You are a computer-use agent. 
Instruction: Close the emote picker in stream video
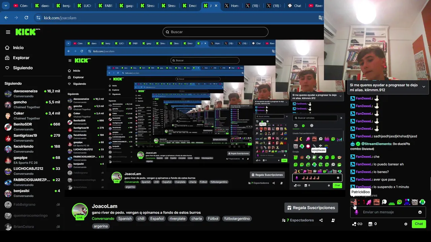coord(341,118)
